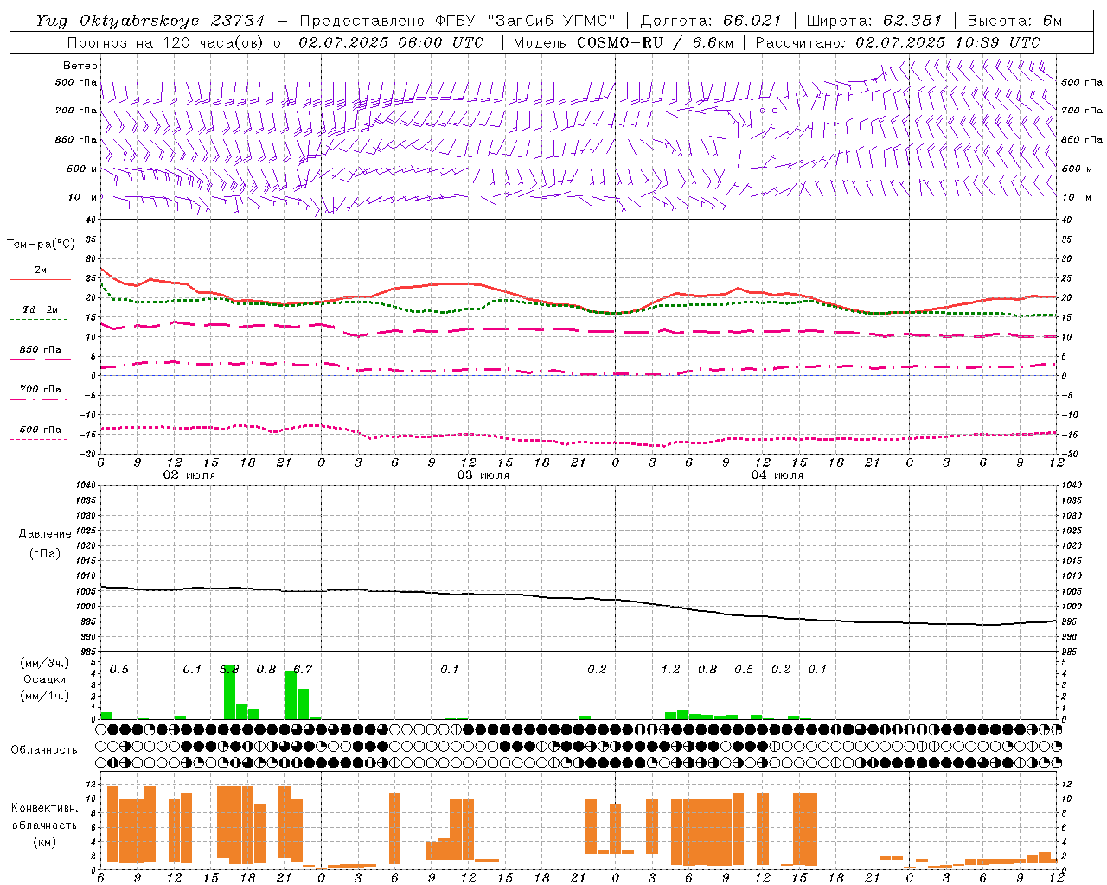Image resolution: width=1107 pixels, height=885 pixels.
Task: Click the Облачность cloudiness label
Action: (44, 749)
